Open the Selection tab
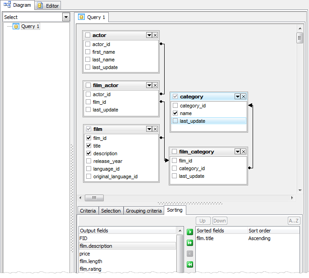 tap(111, 211)
